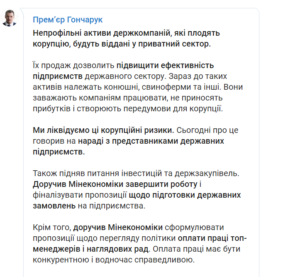Click the bold word замовлень
283x277 pixels.
click(54, 206)
